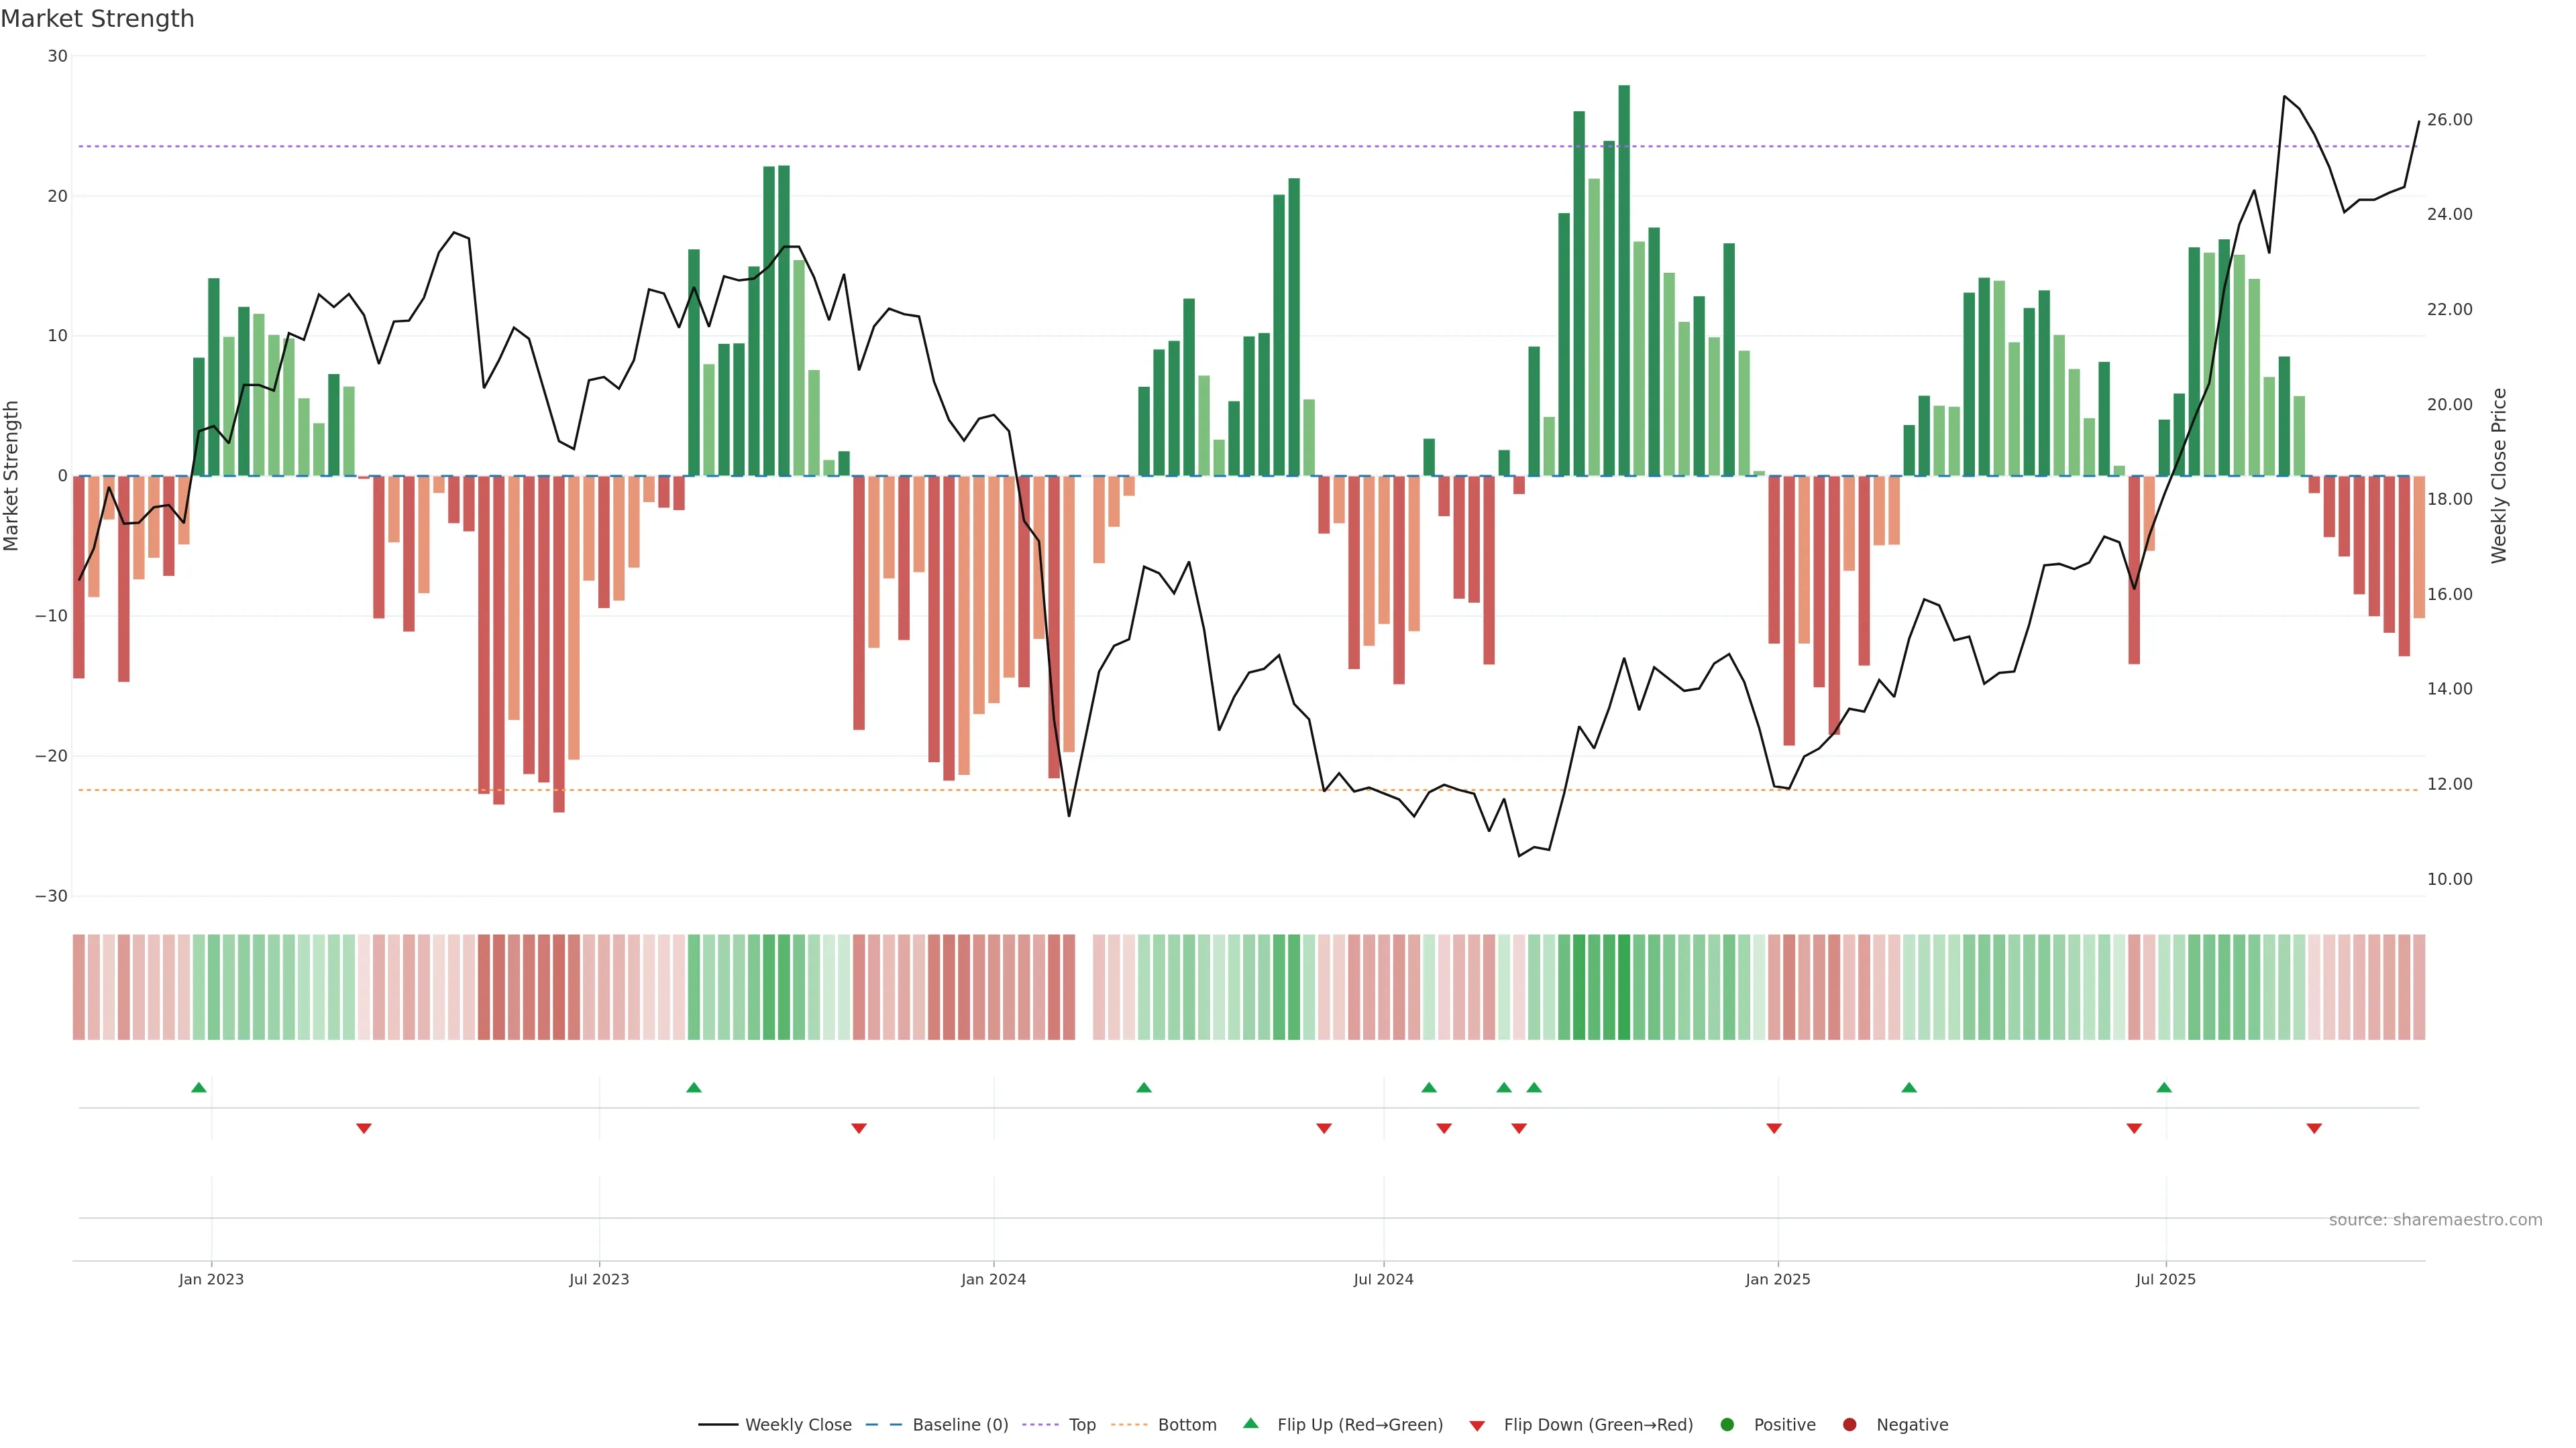Click the 26.00 right-axis tick label
2576x1448 pixels.
click(x=2449, y=120)
